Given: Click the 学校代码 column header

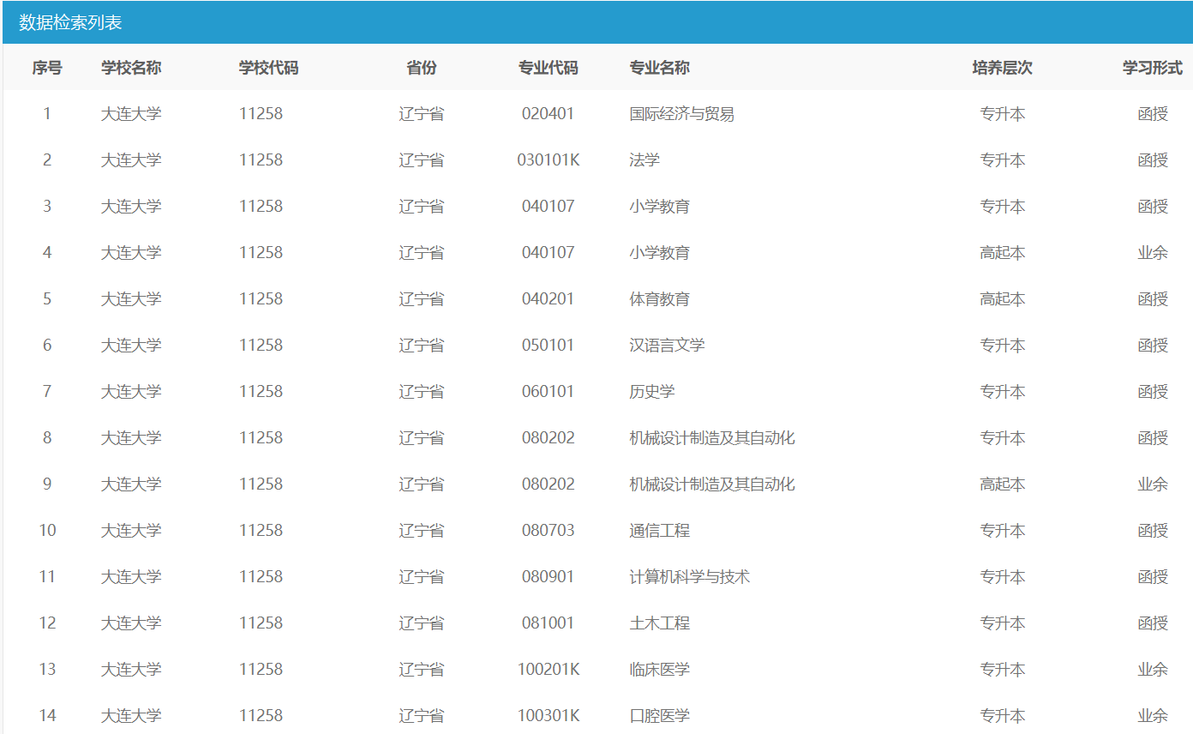Looking at the screenshot, I should click(x=269, y=68).
